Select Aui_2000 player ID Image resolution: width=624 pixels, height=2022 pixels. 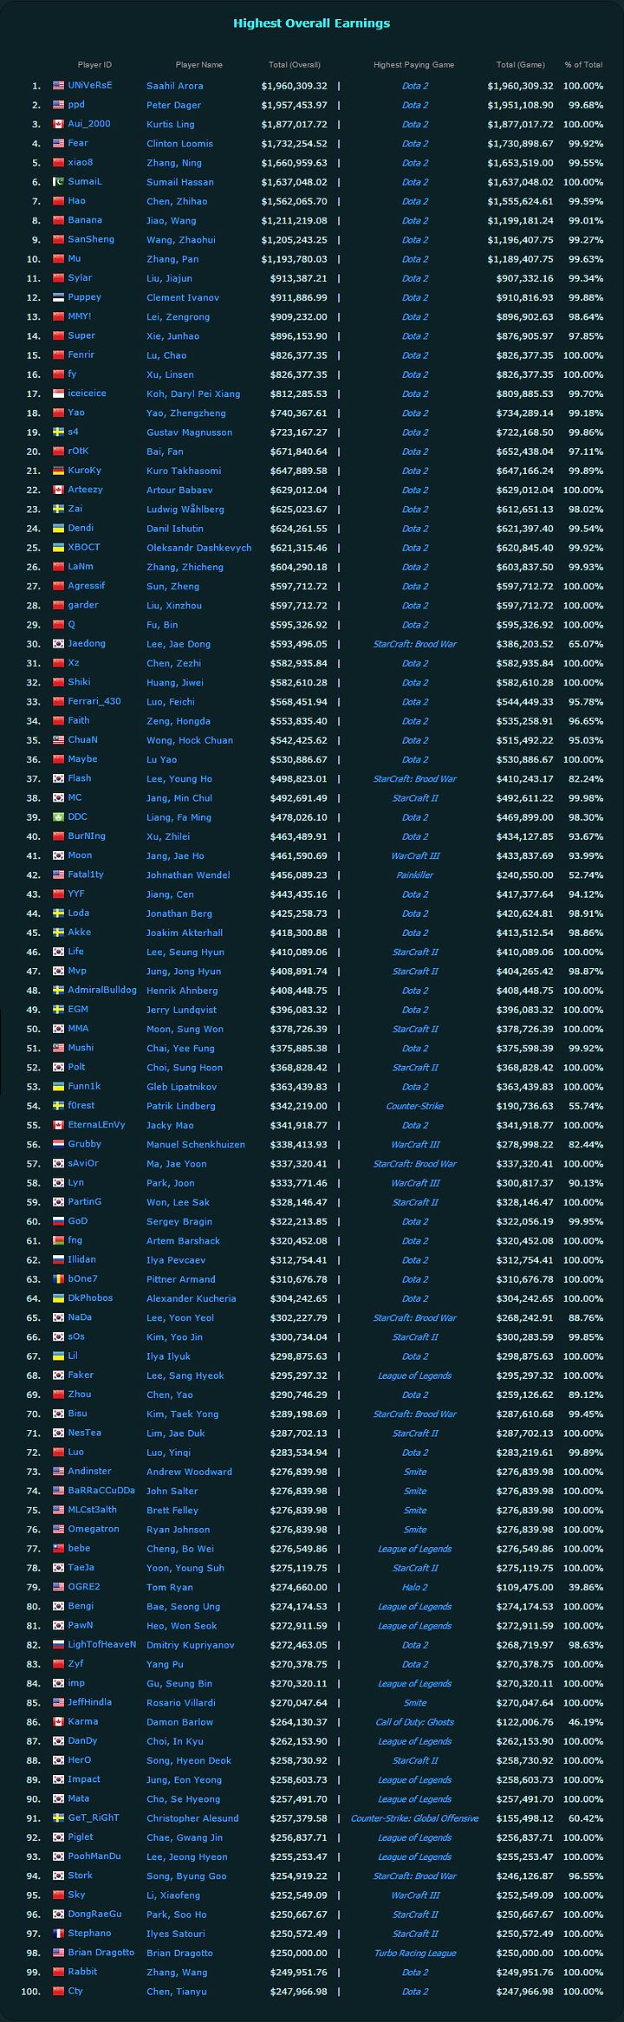(x=89, y=124)
